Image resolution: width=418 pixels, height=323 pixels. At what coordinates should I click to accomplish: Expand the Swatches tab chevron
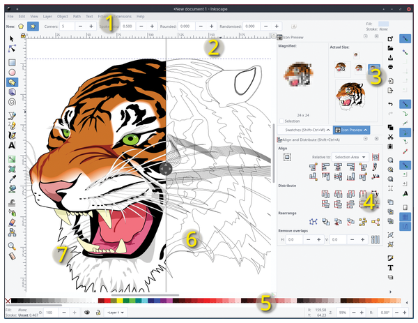tap(328, 130)
